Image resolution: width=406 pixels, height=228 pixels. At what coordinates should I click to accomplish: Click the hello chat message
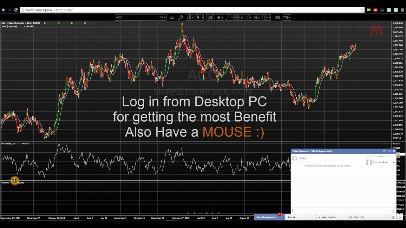pos(303,158)
